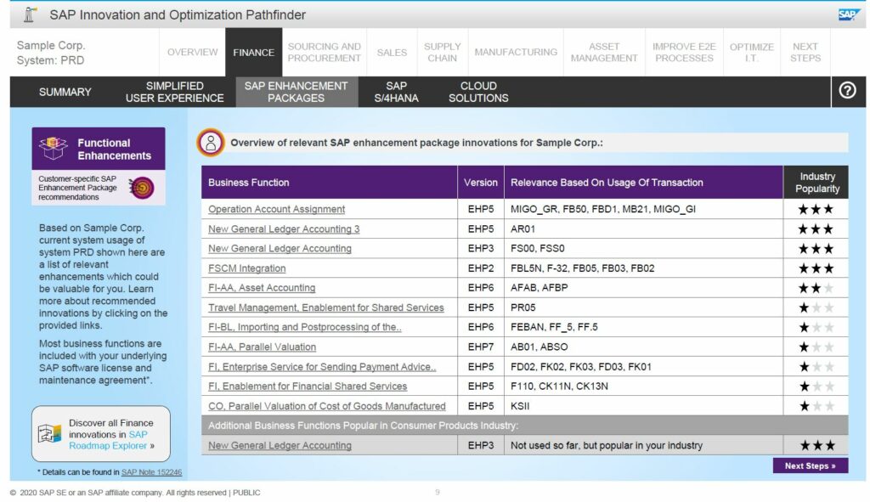This screenshot has width=870, height=502.
Task: Click Relevance Based On Usage header
Action: coord(644,183)
